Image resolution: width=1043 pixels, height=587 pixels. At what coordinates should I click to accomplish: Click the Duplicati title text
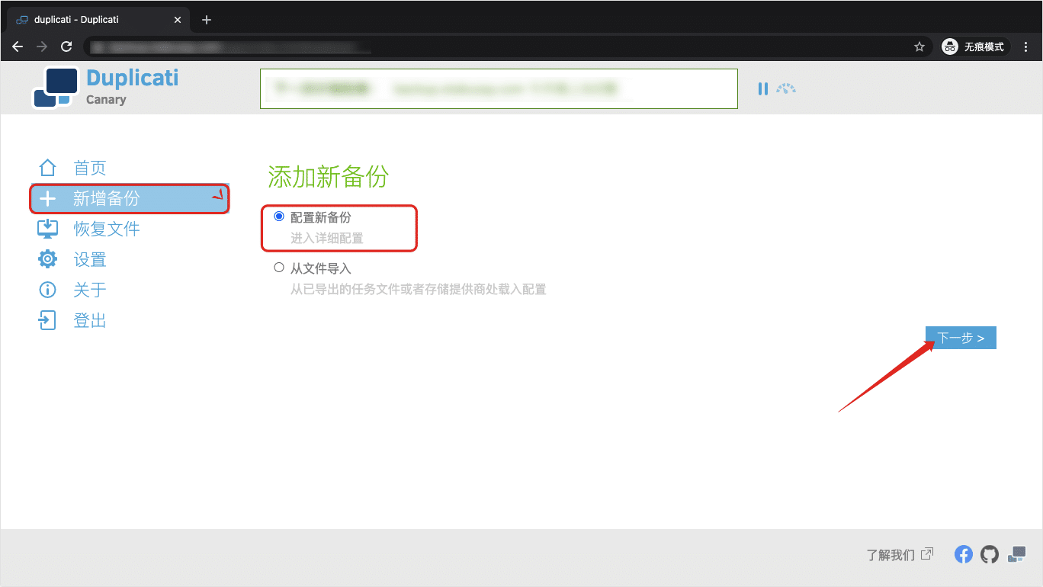[133, 78]
